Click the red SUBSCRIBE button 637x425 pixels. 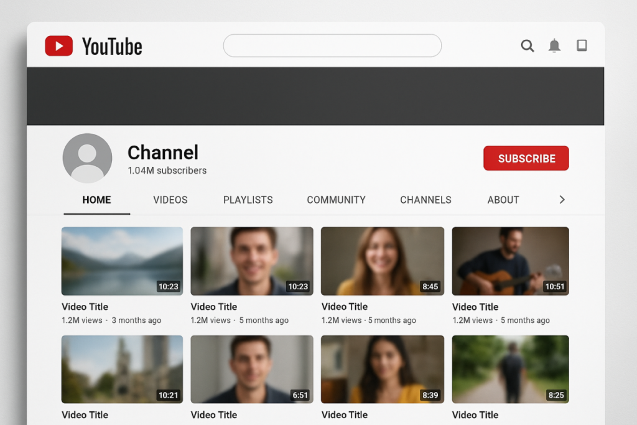tap(526, 158)
